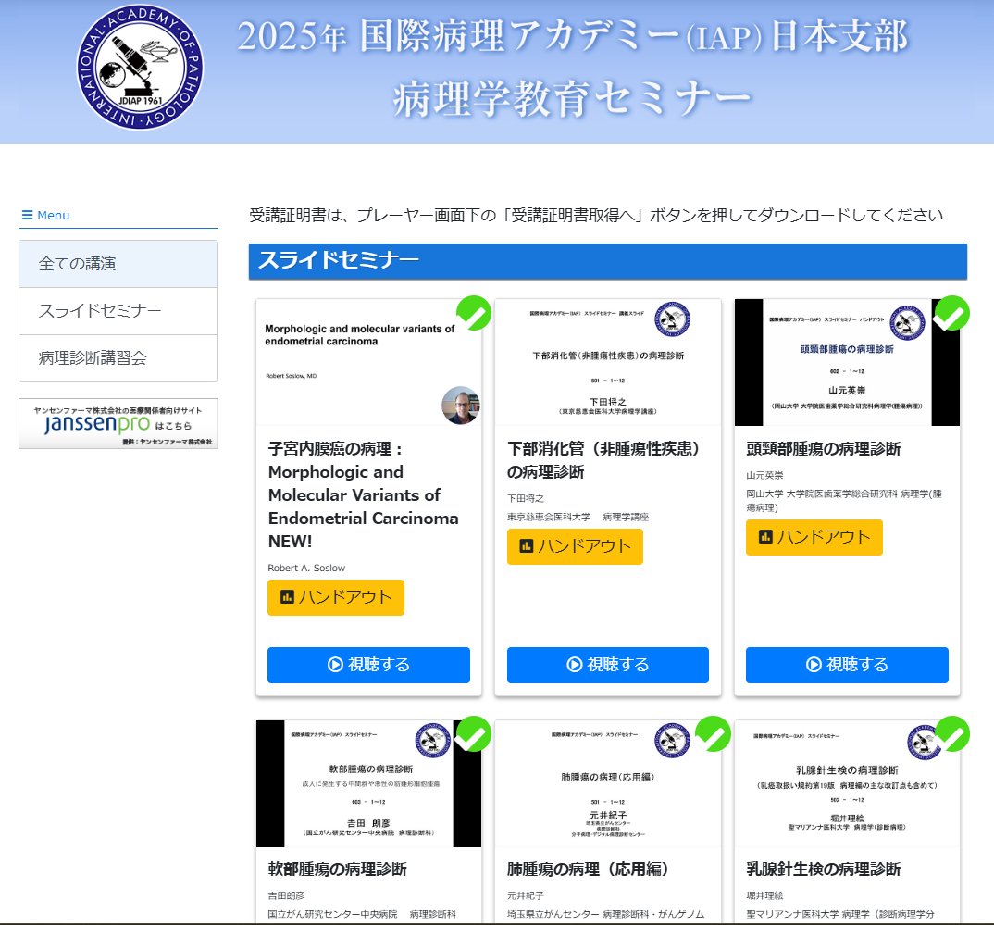Open 下部消化管 slide thumbnail
The height and width of the screenshot is (925, 994).
[608, 362]
